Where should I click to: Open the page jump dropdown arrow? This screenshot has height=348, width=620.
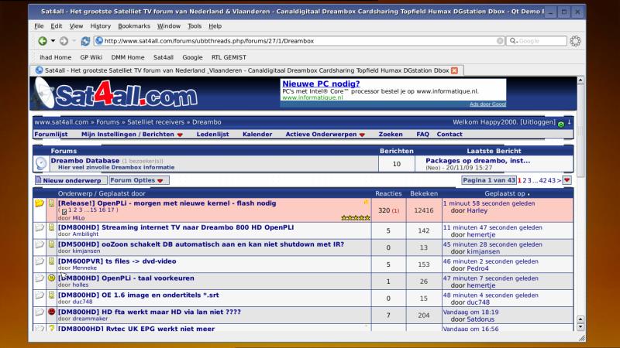click(x=567, y=180)
